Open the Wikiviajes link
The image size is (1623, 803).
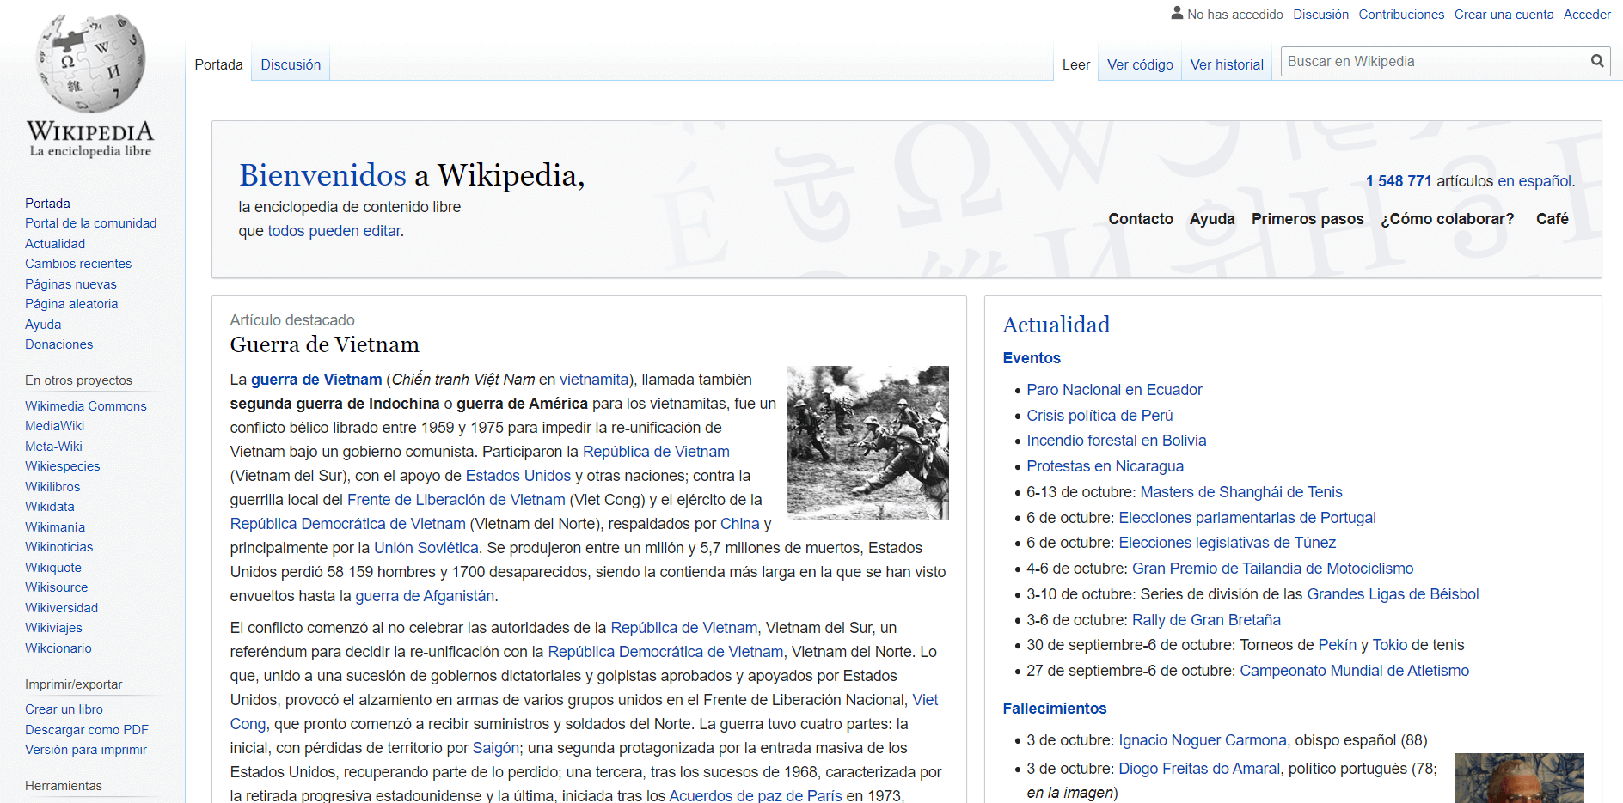(53, 628)
